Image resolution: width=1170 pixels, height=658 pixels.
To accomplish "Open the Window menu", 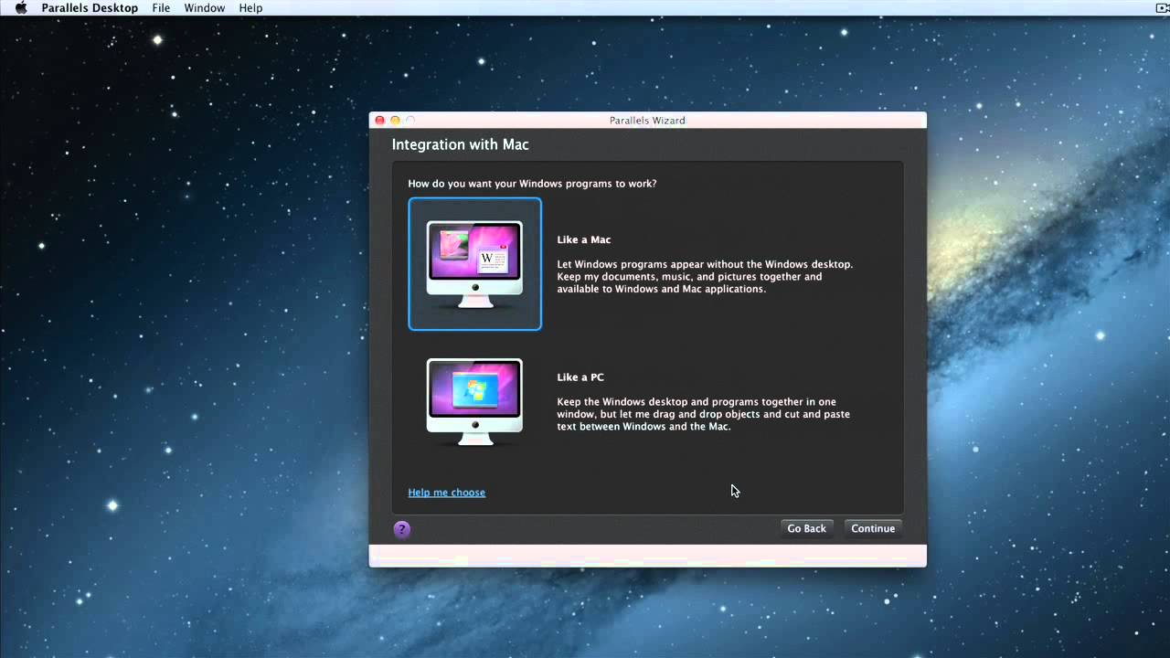I will click(x=205, y=8).
